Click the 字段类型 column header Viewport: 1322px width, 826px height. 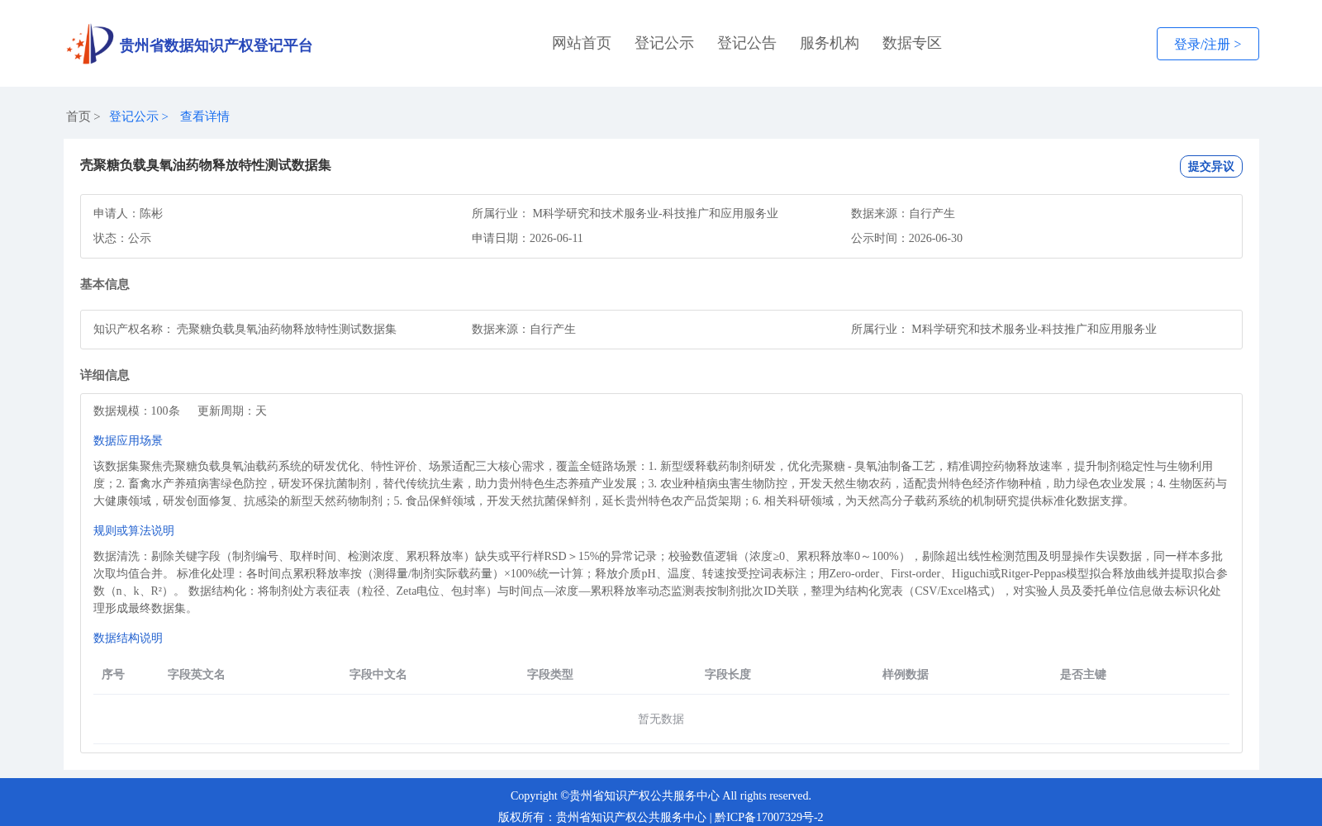coord(550,674)
